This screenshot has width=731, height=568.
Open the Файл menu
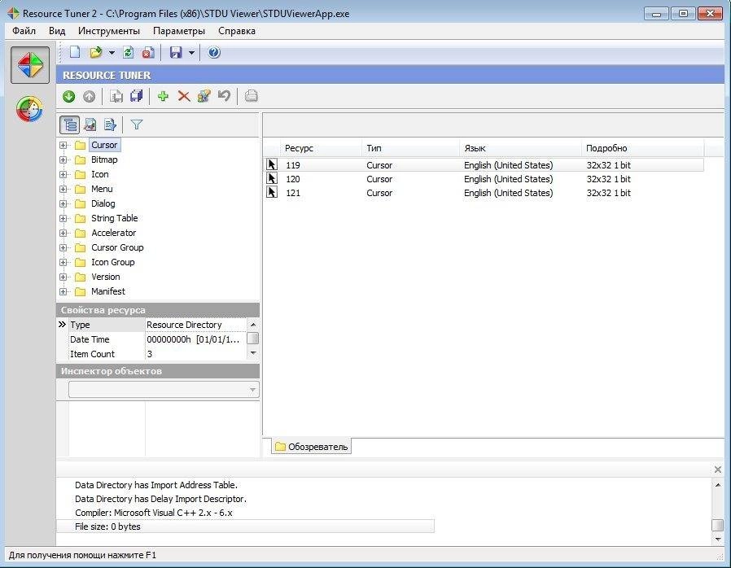point(24,31)
